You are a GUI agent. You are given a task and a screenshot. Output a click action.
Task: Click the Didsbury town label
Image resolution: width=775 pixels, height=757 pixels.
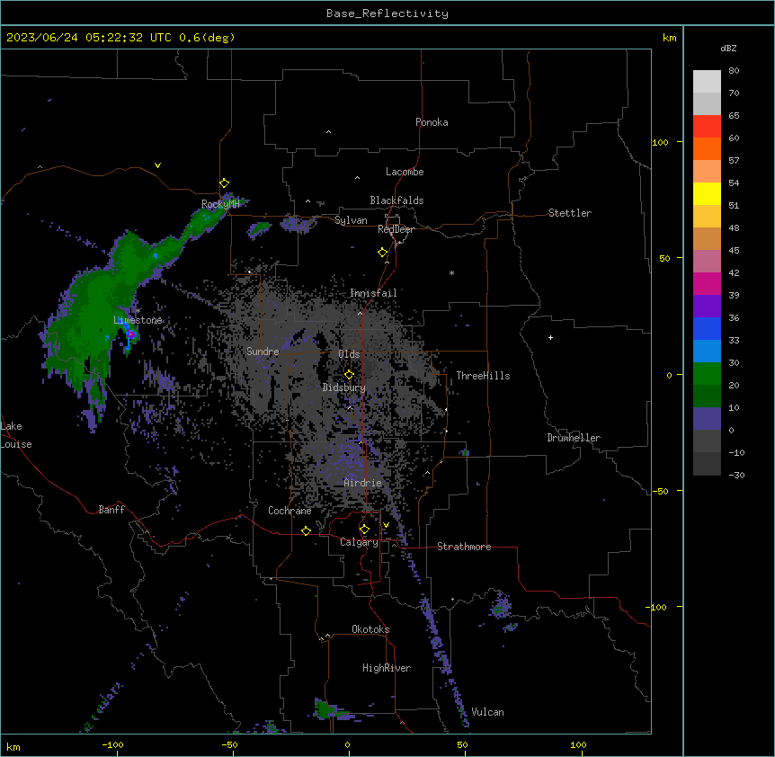click(x=344, y=387)
